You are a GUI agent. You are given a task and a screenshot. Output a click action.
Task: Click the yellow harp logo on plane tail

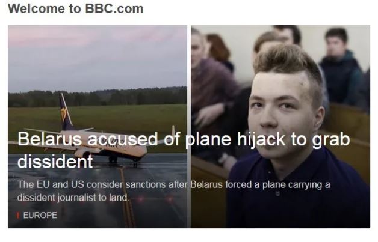64,114
